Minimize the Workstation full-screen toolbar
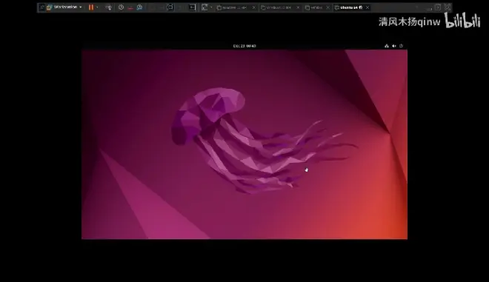Screen dimensions: 489x282 (x=429, y=8)
